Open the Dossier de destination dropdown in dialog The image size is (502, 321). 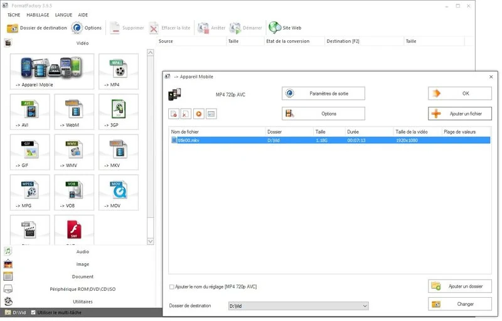click(298, 307)
